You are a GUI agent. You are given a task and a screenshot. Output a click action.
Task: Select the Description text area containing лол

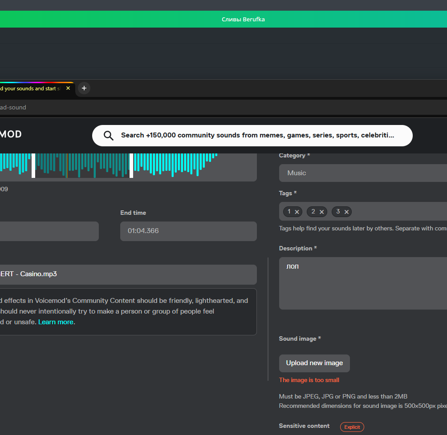(363, 283)
